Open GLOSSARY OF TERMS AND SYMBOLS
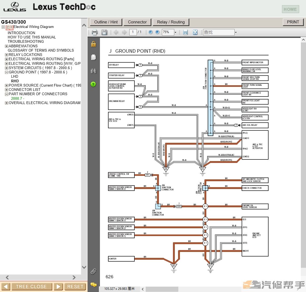The width and height of the screenshot is (306, 292). (x=41, y=51)
